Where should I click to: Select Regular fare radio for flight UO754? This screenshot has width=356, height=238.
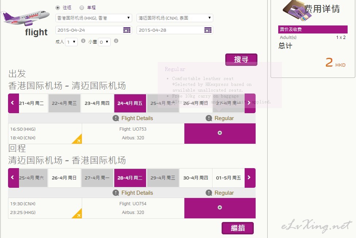(x=220, y=207)
